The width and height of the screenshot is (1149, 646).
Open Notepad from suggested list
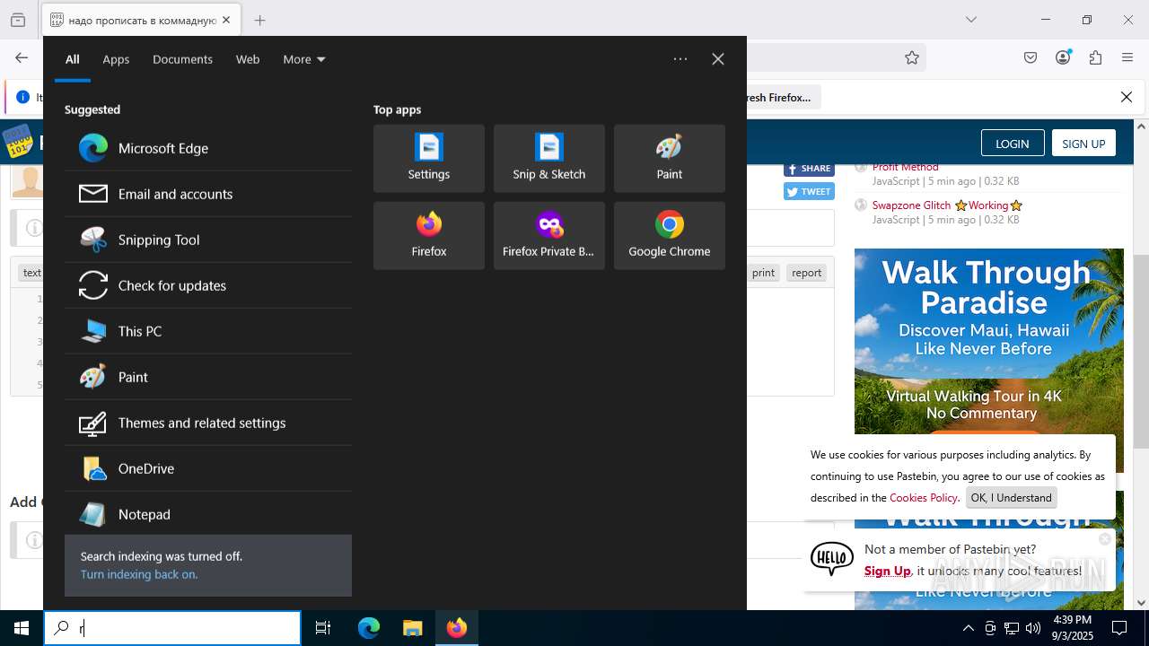coord(208,514)
